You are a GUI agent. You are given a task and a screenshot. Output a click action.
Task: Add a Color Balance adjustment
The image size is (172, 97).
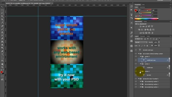pyautogui.click(x=142, y=30)
